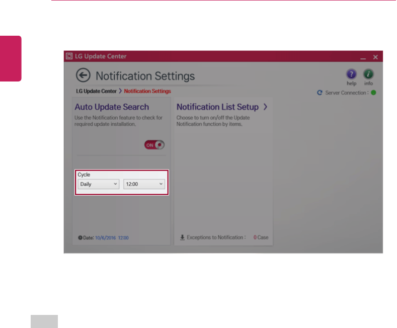Viewport: 397px width, 328px height.
Task: Click the Exceptions to Notification download icon
Action: (x=182, y=237)
